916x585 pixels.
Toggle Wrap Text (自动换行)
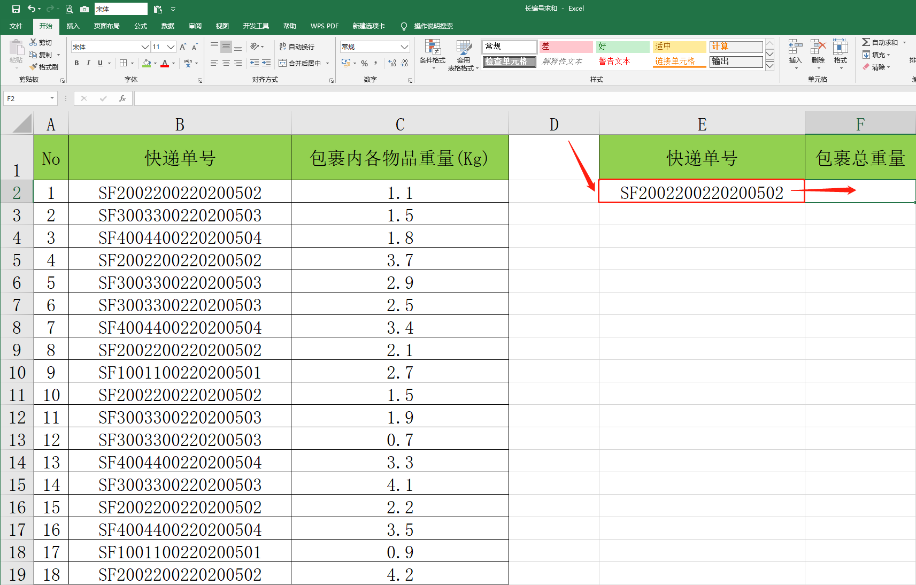coord(297,47)
